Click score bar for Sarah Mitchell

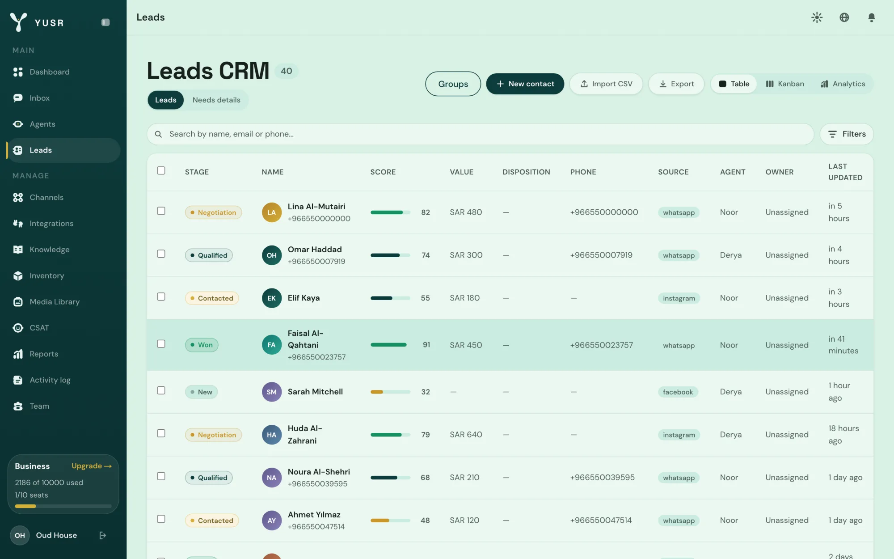pyautogui.click(x=390, y=392)
